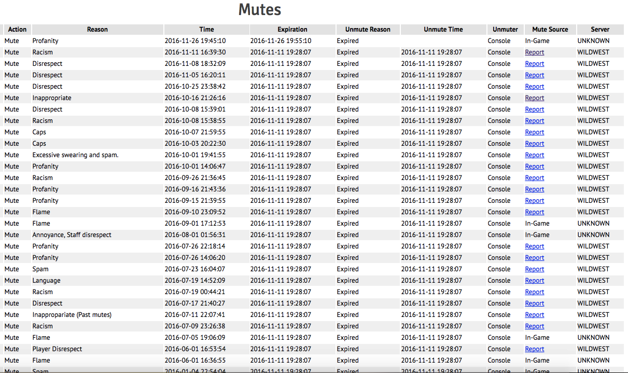Click the Time column header
The image size is (628, 373).
[206, 30]
